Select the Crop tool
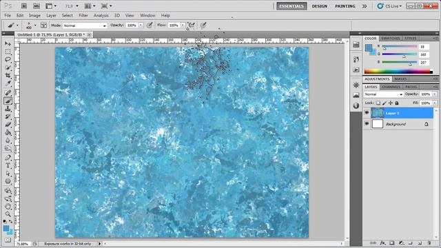 (x=8, y=75)
